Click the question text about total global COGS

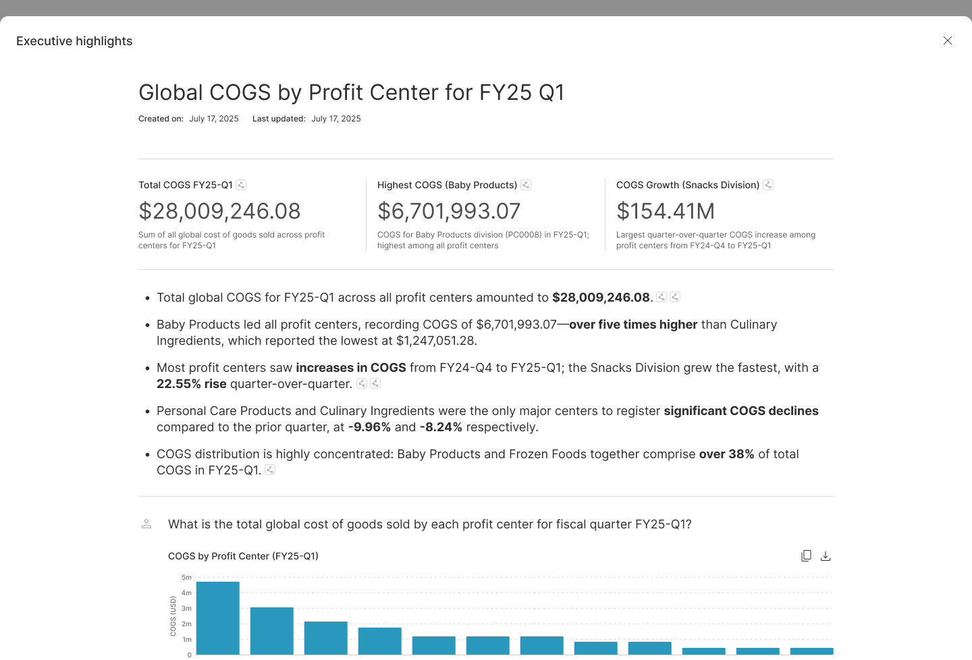pyautogui.click(x=429, y=524)
